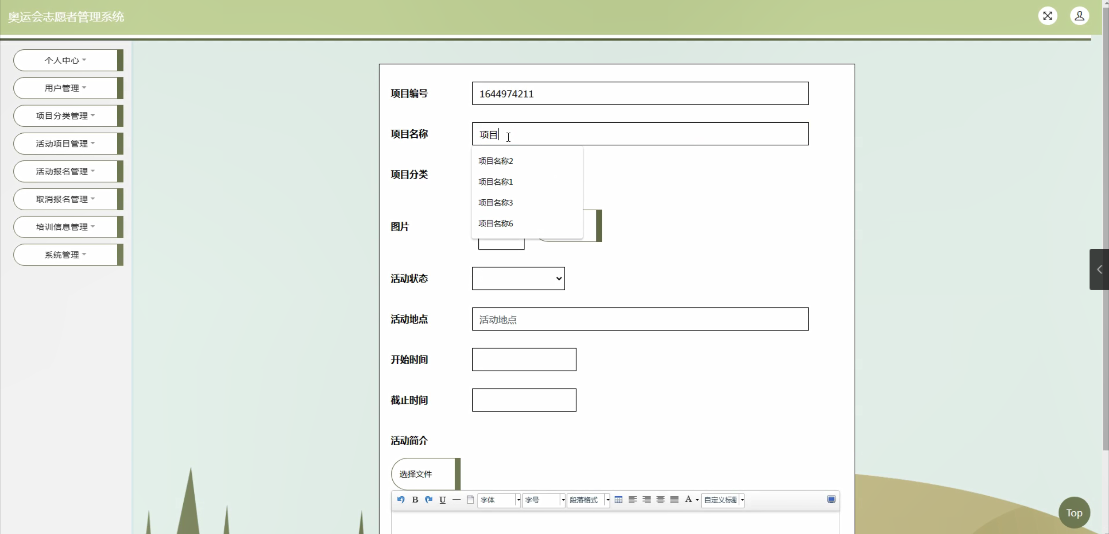
Task: Click the redo icon in editor toolbar
Action: (429, 500)
